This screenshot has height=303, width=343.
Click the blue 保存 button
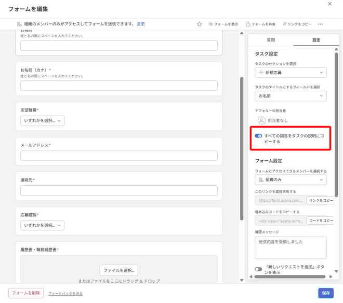325,293
